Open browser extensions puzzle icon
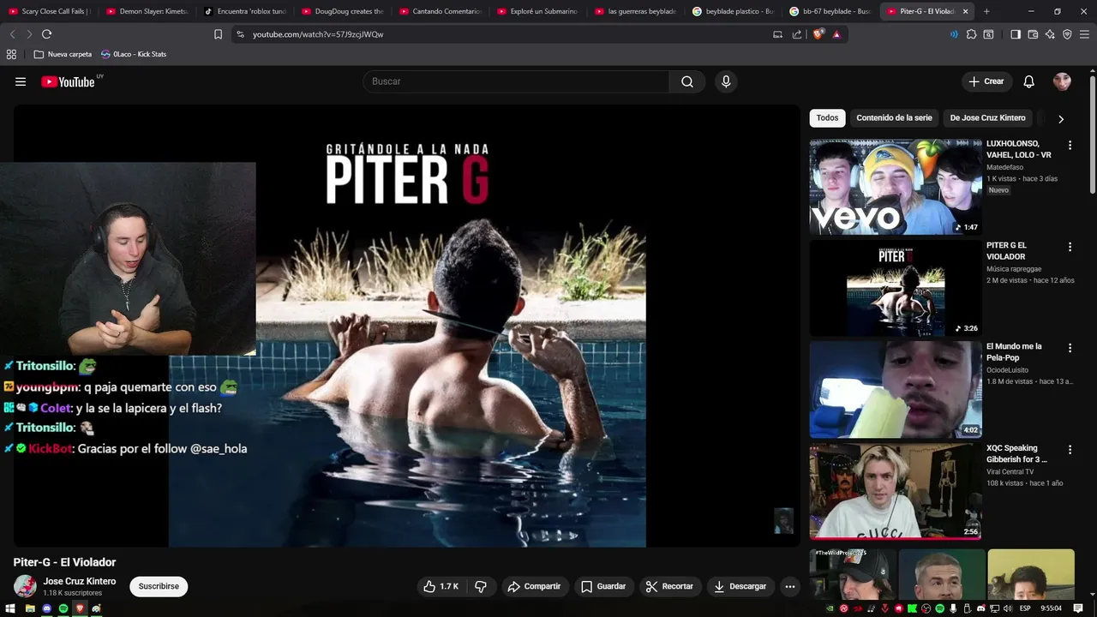Viewport: 1097px width, 617px height. (971, 34)
